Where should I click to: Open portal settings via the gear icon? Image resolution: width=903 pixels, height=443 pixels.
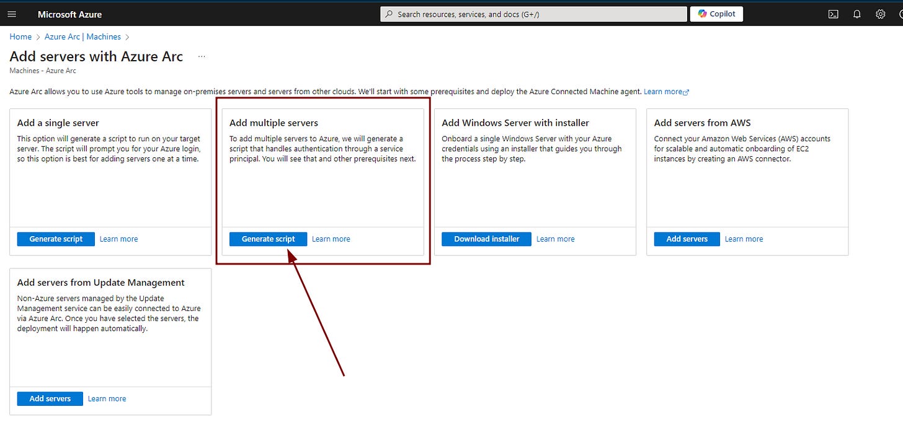pos(880,14)
